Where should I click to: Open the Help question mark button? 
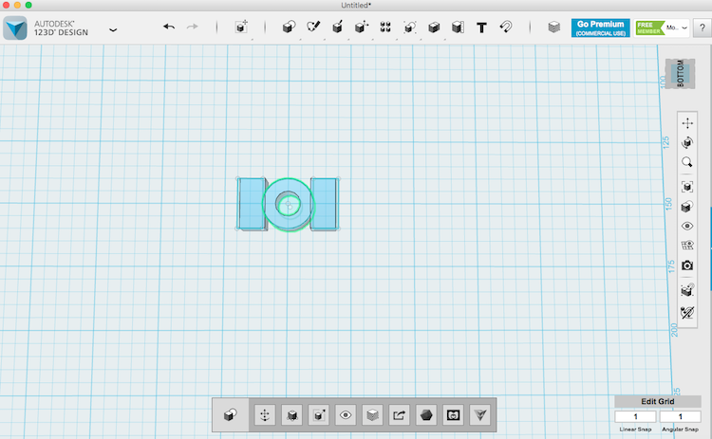(x=702, y=28)
